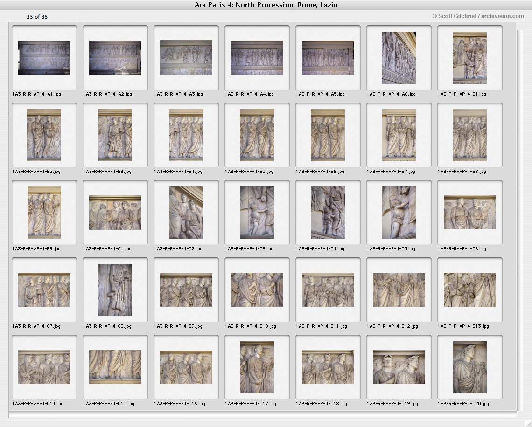Screen dimensions: 532x427
Task: Click the window resize grip corner
Action: (528, 423)
